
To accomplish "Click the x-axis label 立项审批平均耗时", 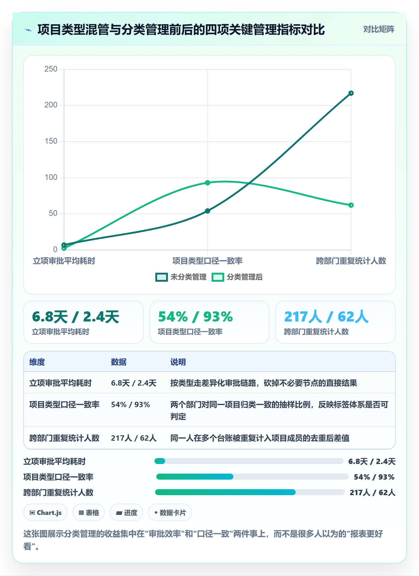I will [64, 261].
